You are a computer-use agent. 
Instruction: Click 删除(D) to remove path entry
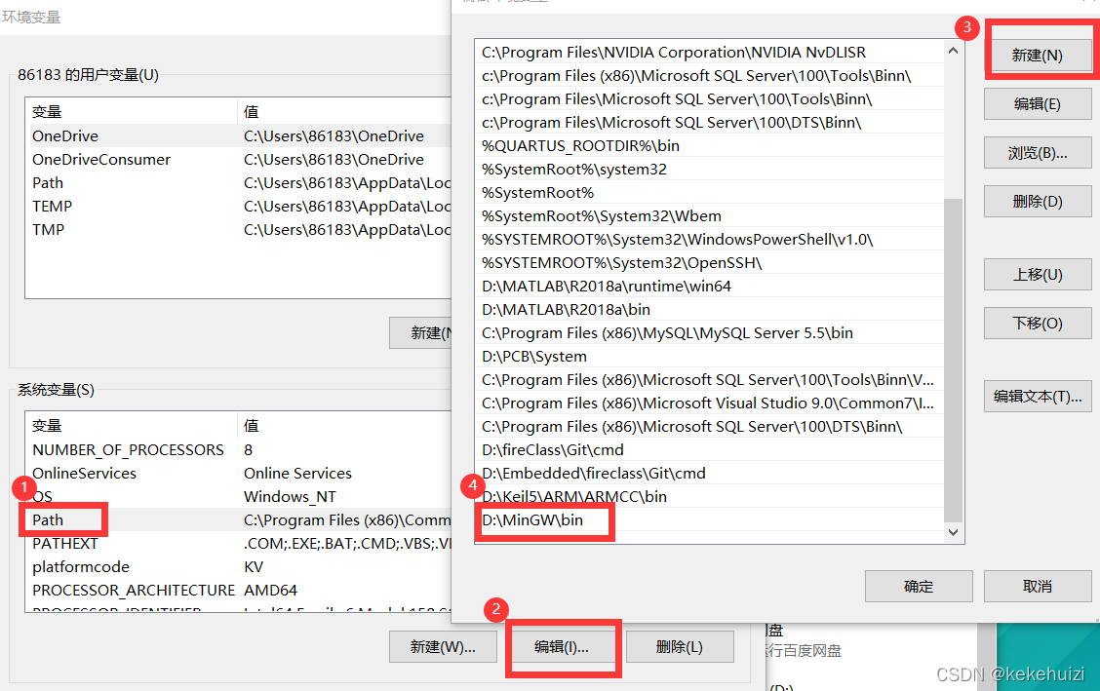click(x=1037, y=202)
